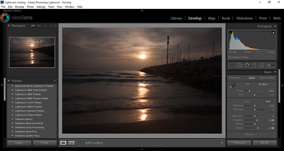Select the Crop Overlay tool
This screenshot has height=151, width=284.
tap(232, 65)
